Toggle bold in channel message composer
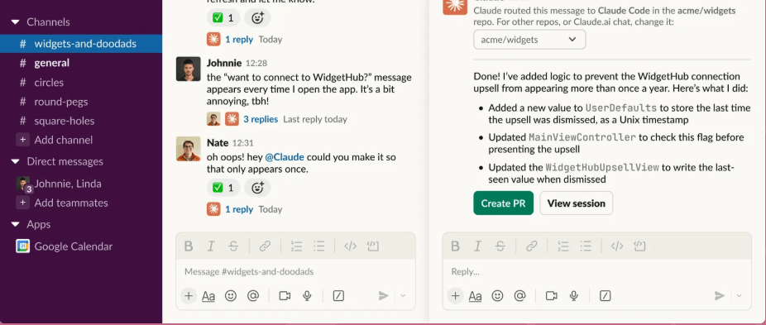 189,246
